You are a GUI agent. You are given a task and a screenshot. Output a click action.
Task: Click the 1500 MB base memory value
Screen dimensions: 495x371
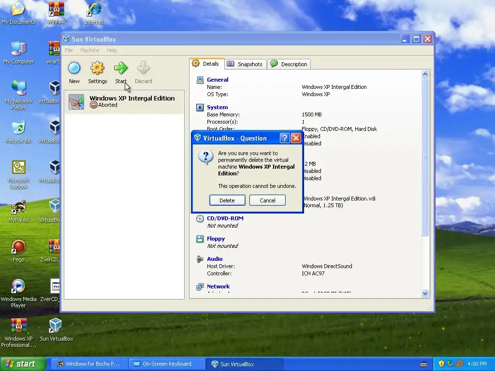click(312, 114)
